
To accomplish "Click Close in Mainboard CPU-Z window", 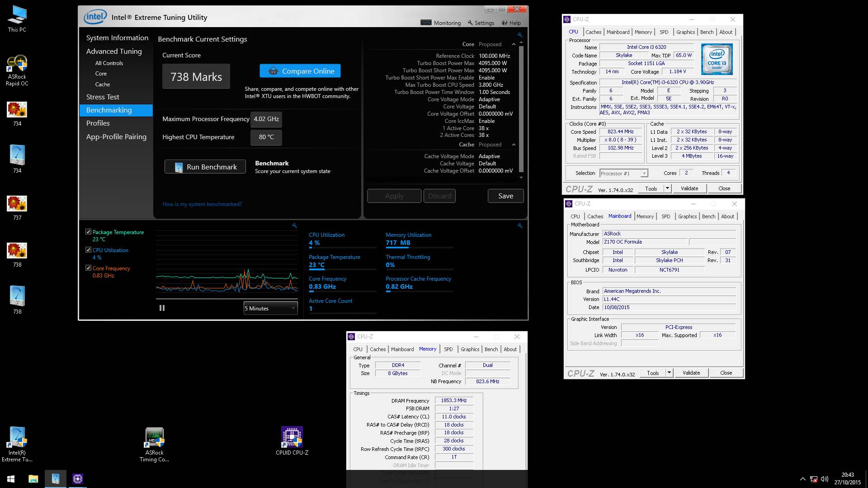I will tap(726, 373).
